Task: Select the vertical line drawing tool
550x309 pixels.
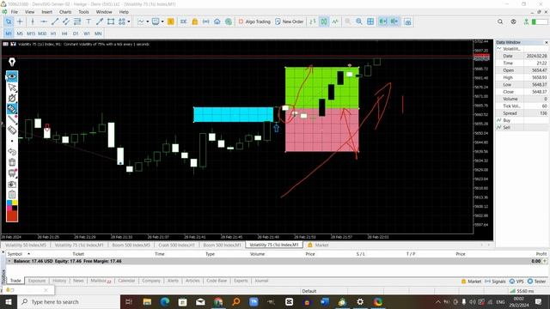Action: point(33,21)
